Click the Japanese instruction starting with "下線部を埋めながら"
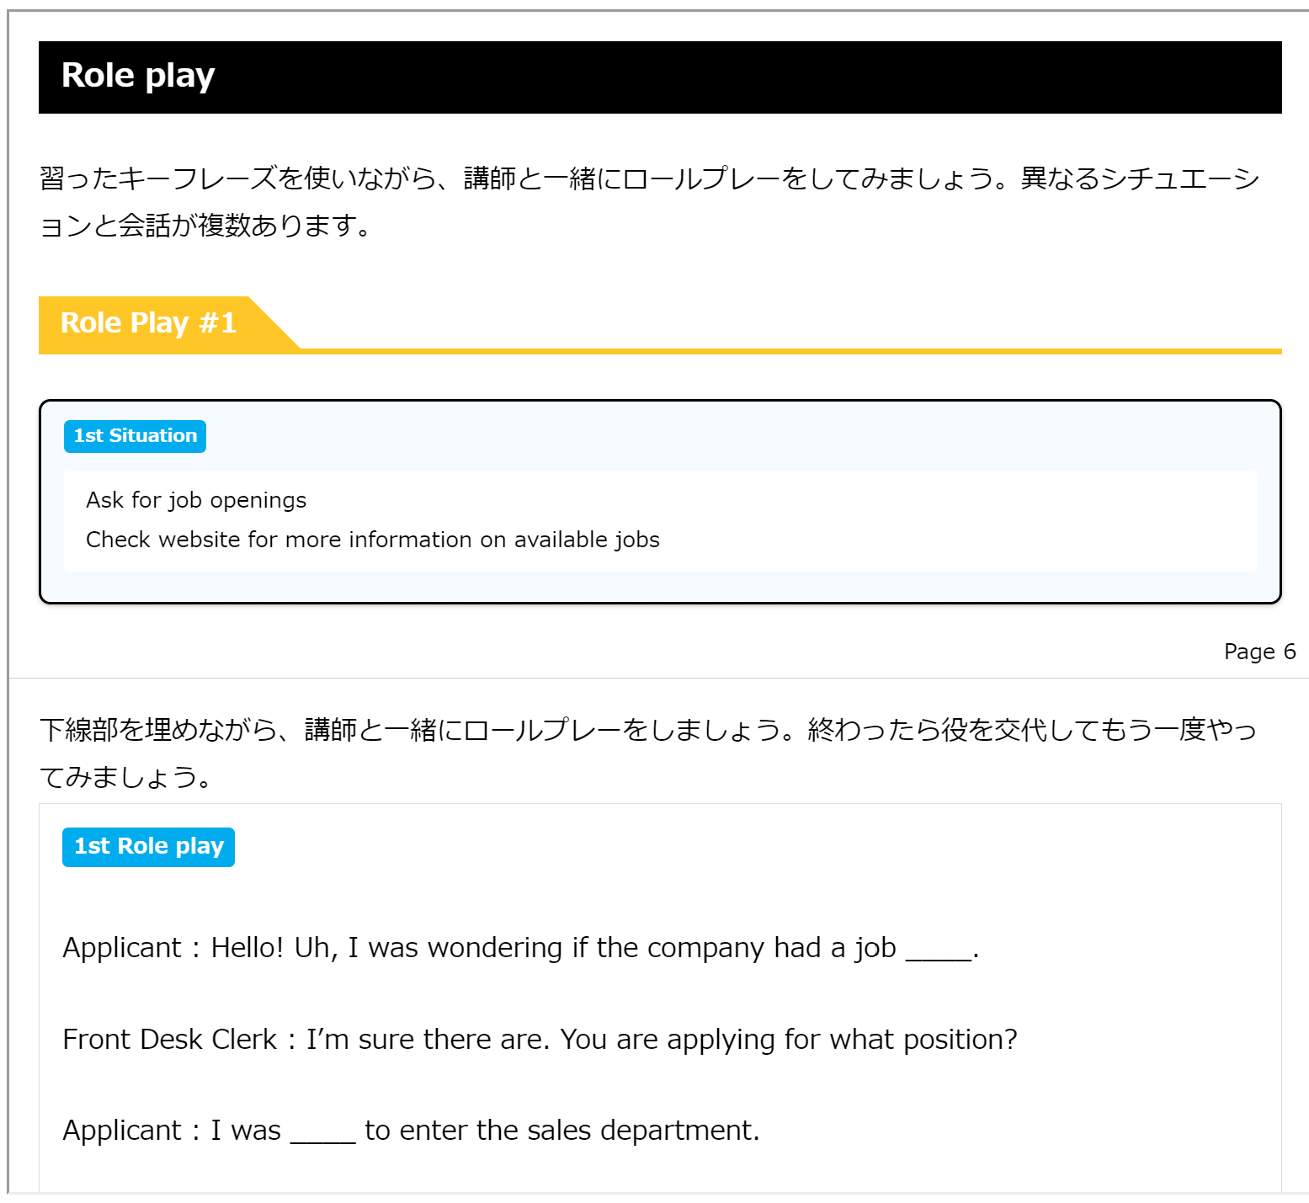1309x1203 pixels. click(648, 752)
